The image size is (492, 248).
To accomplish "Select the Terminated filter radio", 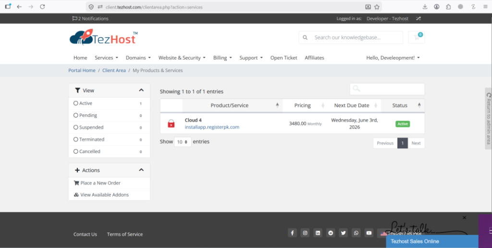I will [x=75, y=139].
